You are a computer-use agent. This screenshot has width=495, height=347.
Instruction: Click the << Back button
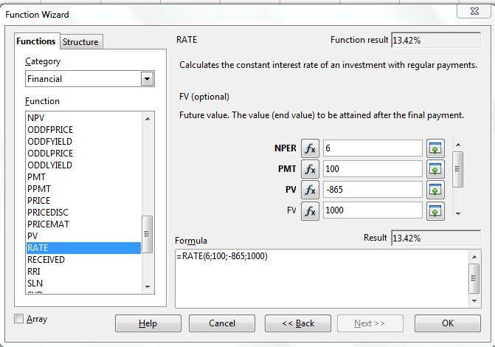pos(298,323)
